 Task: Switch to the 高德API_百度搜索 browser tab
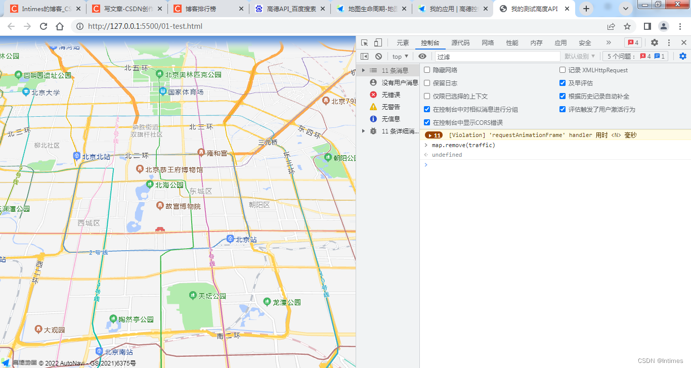(286, 8)
